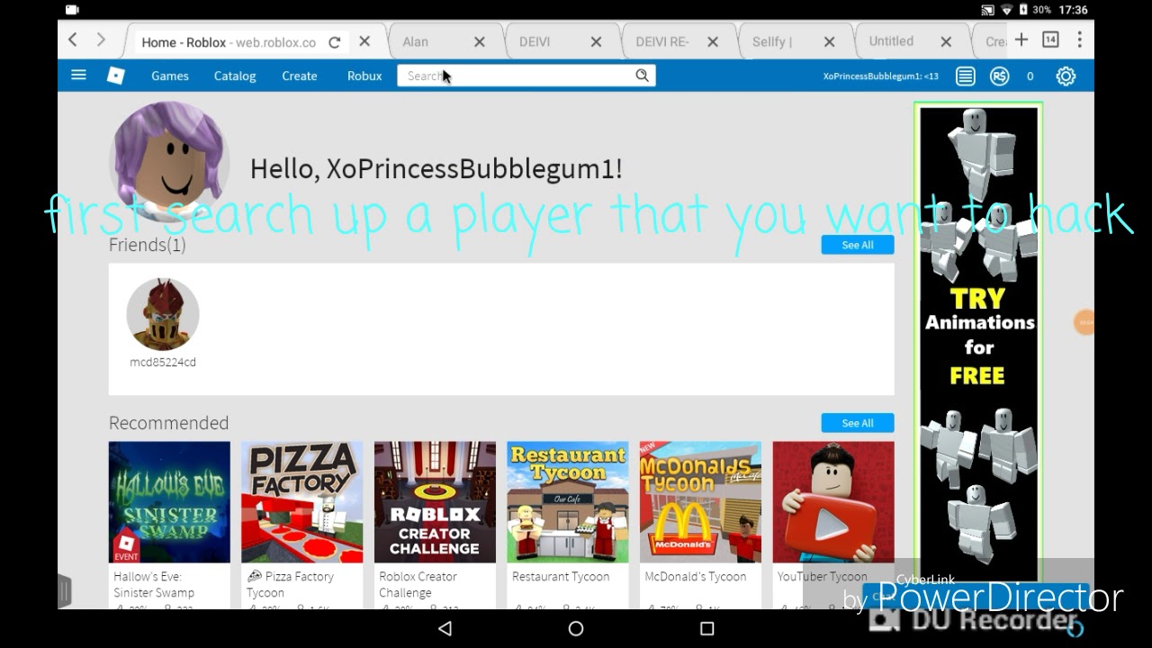Screen dimensions: 1152x648
Task: Open the tab switcher showing 14 tabs
Action: pyautogui.click(x=1050, y=40)
